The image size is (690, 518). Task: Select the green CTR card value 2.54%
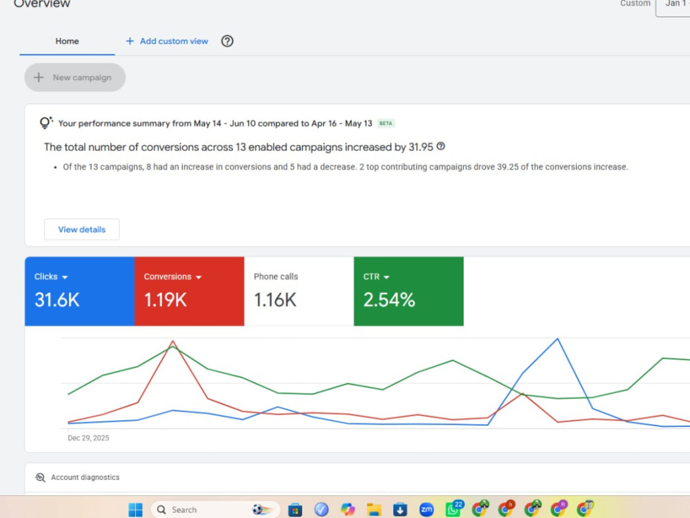click(389, 300)
